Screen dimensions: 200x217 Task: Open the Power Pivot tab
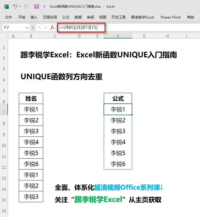tap(170, 17)
